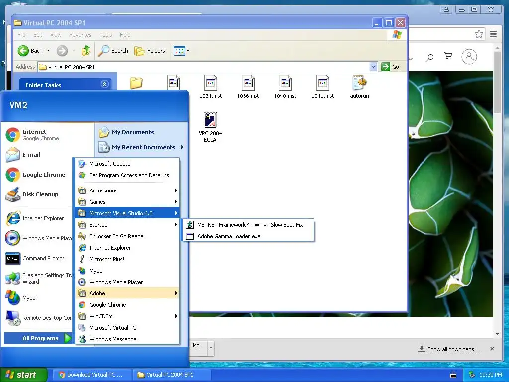Expand the Accessories submenu

coord(127,191)
